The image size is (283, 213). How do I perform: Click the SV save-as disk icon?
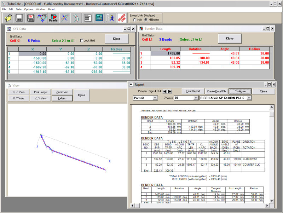pos(31,17)
